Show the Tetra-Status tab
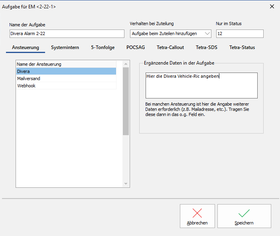The height and width of the screenshot is (236, 280). pyautogui.click(x=242, y=47)
